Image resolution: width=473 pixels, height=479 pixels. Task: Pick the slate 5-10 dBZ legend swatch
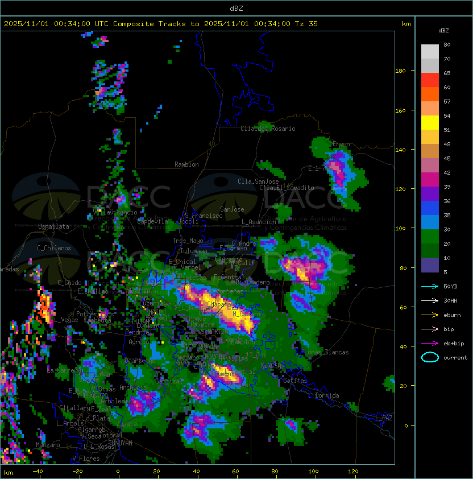tap(430, 265)
